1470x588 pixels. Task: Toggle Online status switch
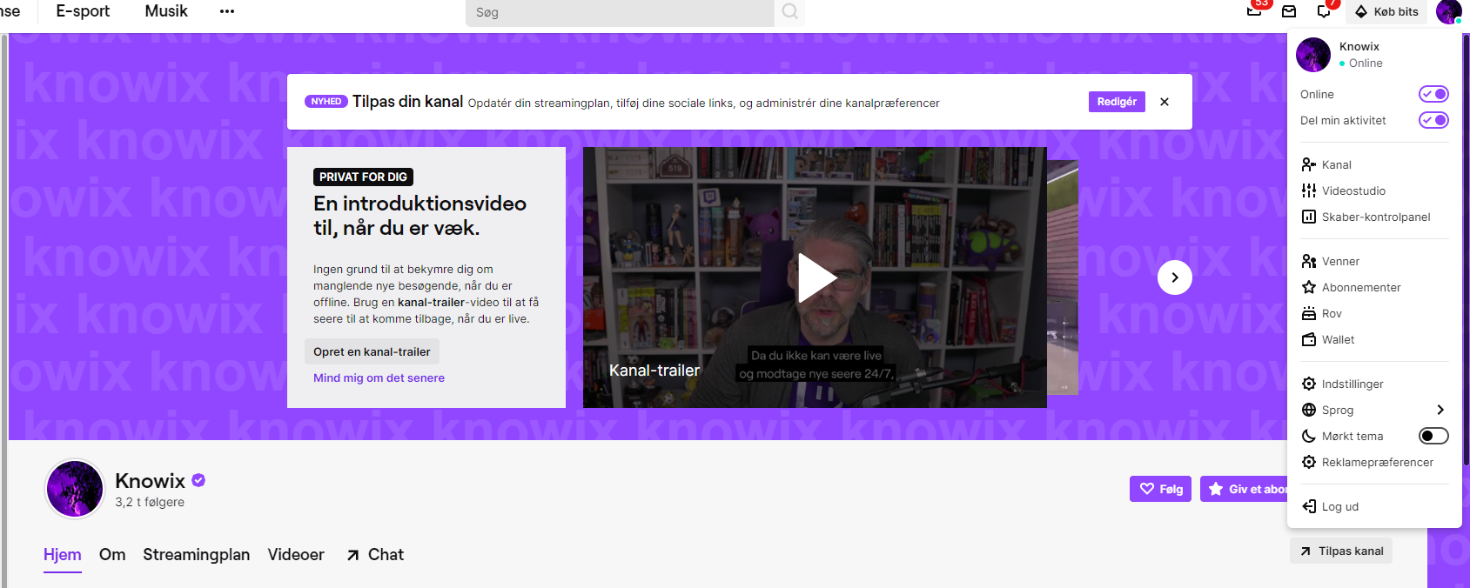pos(1433,94)
